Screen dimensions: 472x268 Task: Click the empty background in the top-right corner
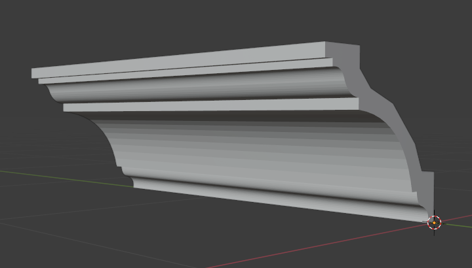pyautogui.click(x=446, y=20)
